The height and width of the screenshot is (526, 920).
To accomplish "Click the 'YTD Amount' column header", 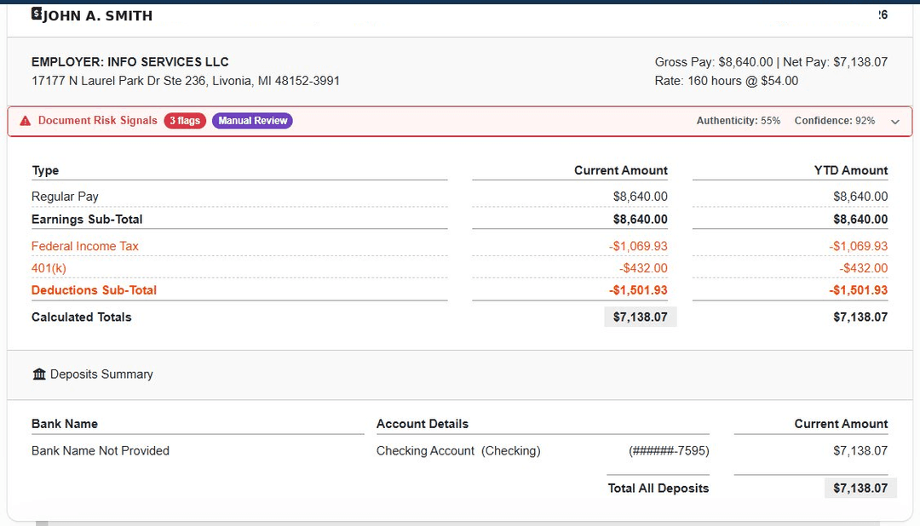I will coord(851,170).
